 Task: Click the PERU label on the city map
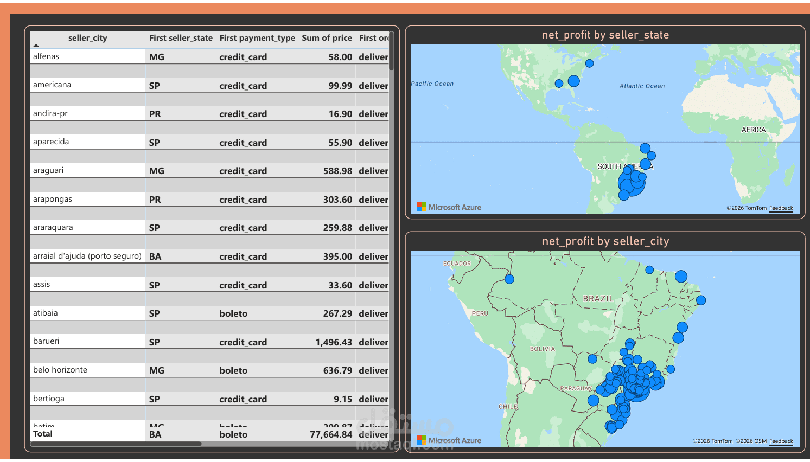click(480, 313)
